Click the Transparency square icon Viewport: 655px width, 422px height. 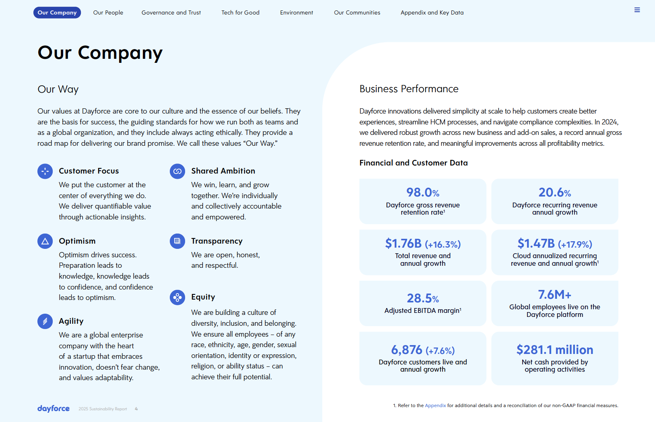coord(177,241)
